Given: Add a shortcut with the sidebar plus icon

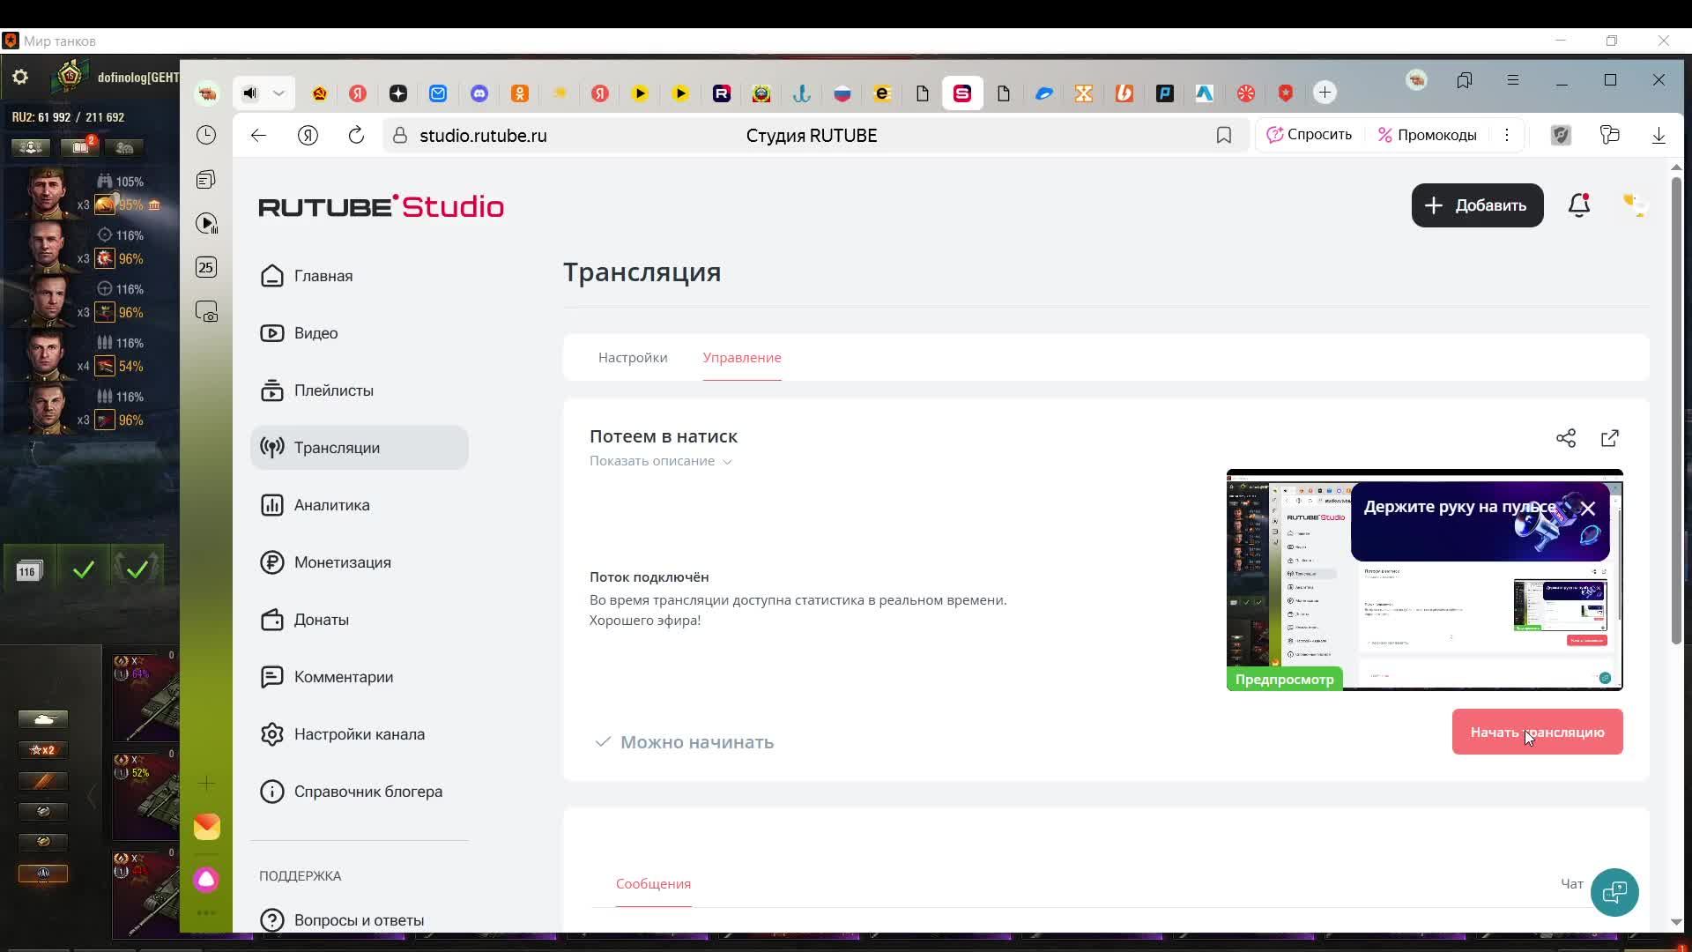Looking at the screenshot, I should point(206,783).
